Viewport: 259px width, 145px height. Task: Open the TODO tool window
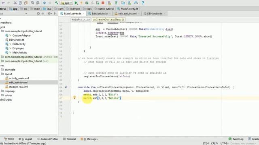(9, 139)
